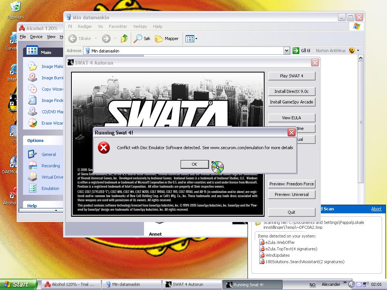387x290 pixels.
Task: Open Erase Wizard icon in Alcohol 120%
Action: [33, 123]
